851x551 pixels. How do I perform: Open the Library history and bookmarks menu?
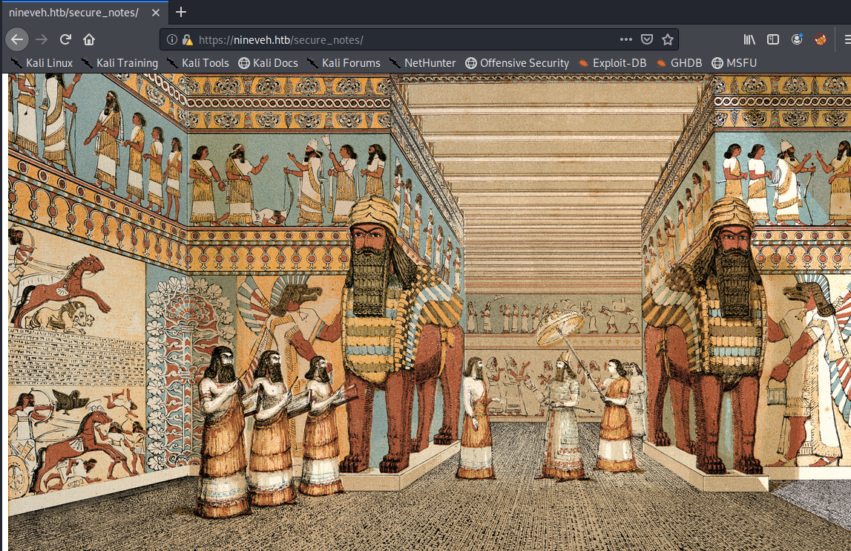click(750, 39)
